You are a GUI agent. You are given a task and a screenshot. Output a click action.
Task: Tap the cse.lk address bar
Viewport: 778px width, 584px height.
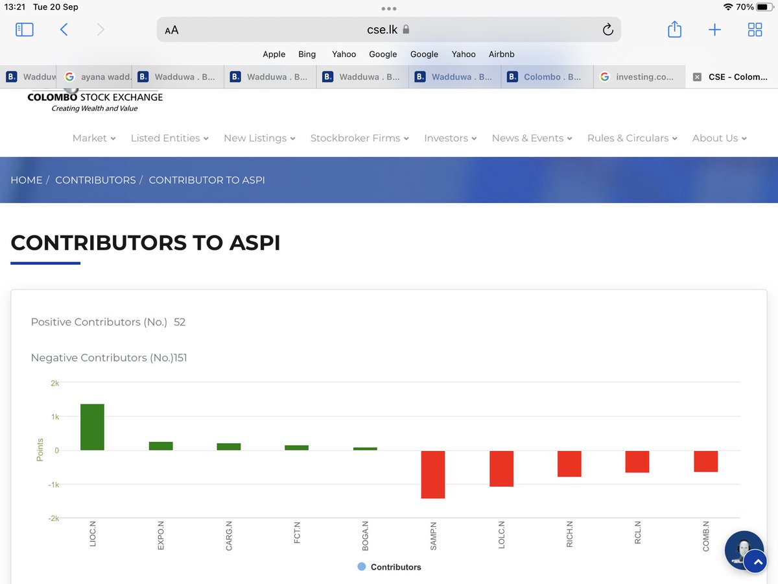[x=389, y=29]
